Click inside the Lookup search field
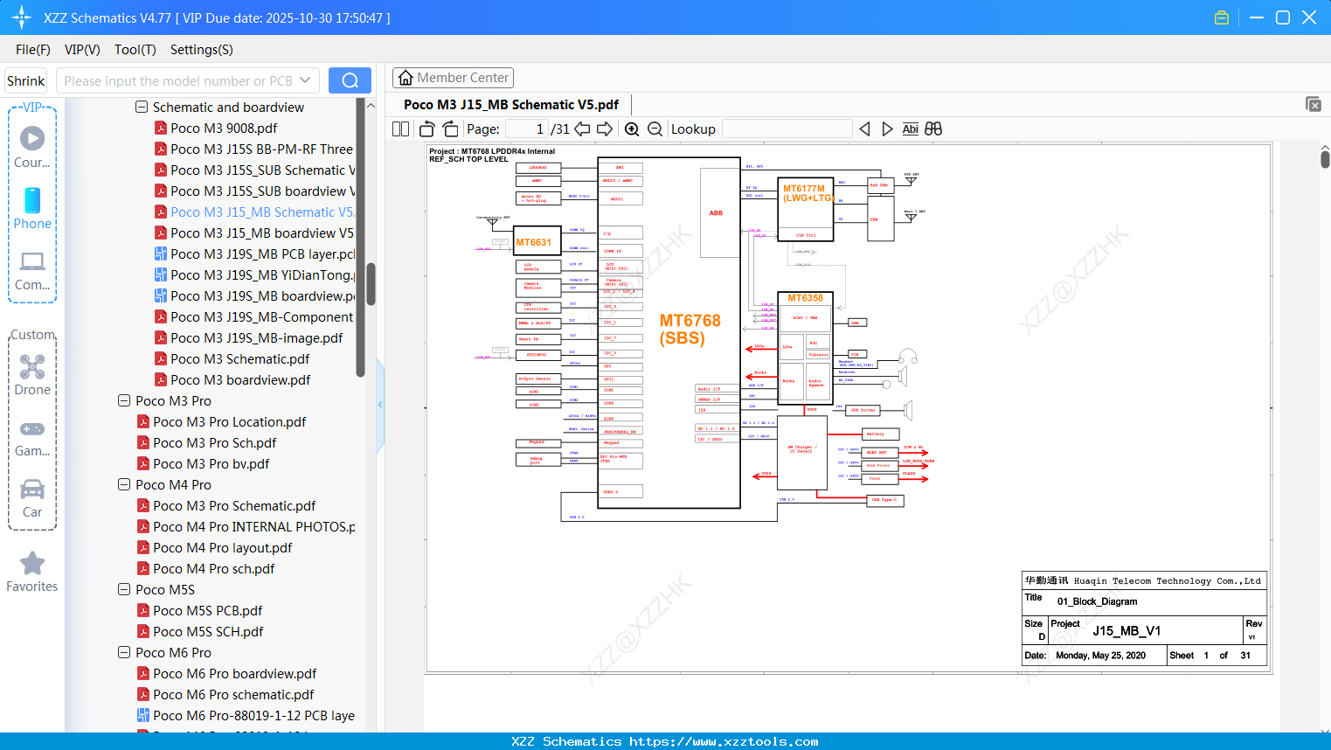The width and height of the screenshot is (1331, 750). tap(787, 128)
